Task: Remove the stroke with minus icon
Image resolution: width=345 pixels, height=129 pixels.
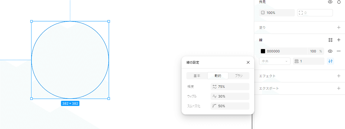Action: 339,51
